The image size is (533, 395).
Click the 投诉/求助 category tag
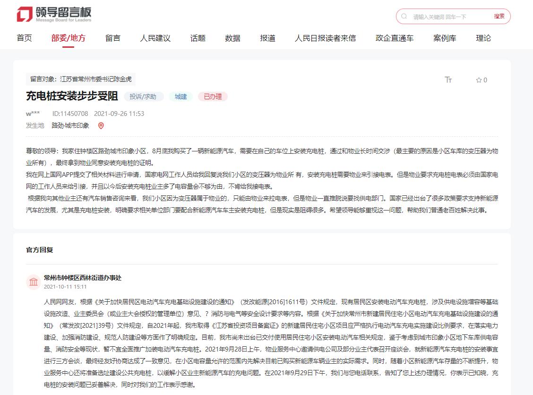click(x=143, y=97)
